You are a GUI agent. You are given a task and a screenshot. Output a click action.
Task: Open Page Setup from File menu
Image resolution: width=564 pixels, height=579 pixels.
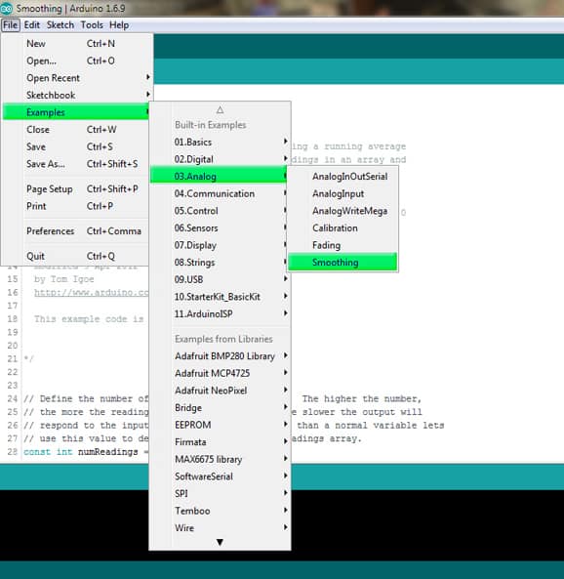point(77,189)
